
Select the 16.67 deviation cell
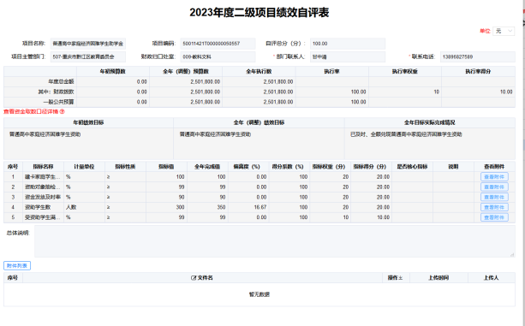tap(248, 207)
